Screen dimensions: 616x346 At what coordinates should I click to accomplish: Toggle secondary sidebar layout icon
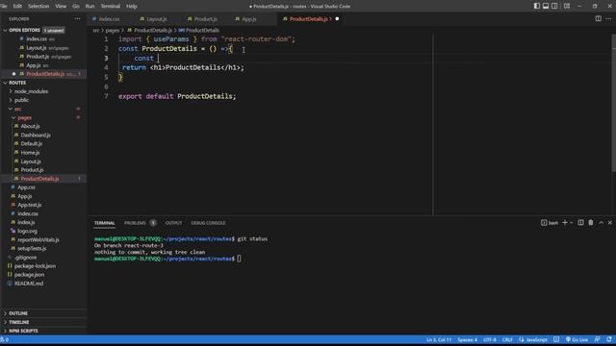tap(554, 6)
